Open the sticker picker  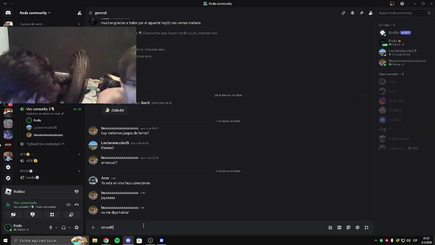pyautogui.click(x=348, y=228)
